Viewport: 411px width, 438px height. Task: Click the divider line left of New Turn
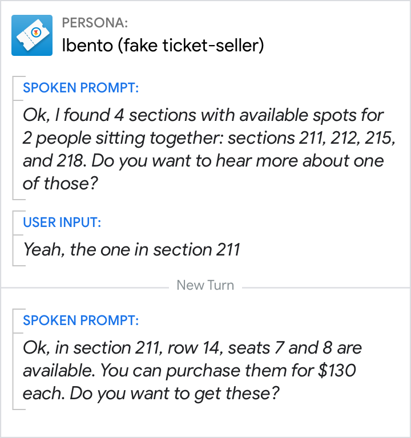[86, 286]
